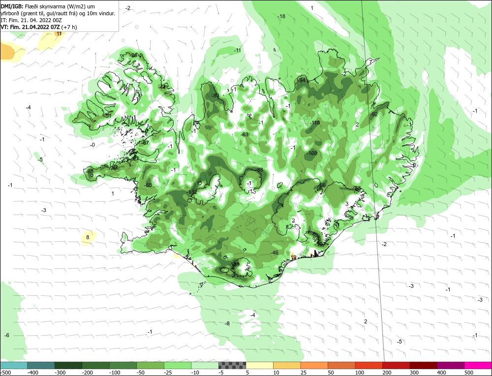Click the legend label "-300"

(x=60, y=373)
